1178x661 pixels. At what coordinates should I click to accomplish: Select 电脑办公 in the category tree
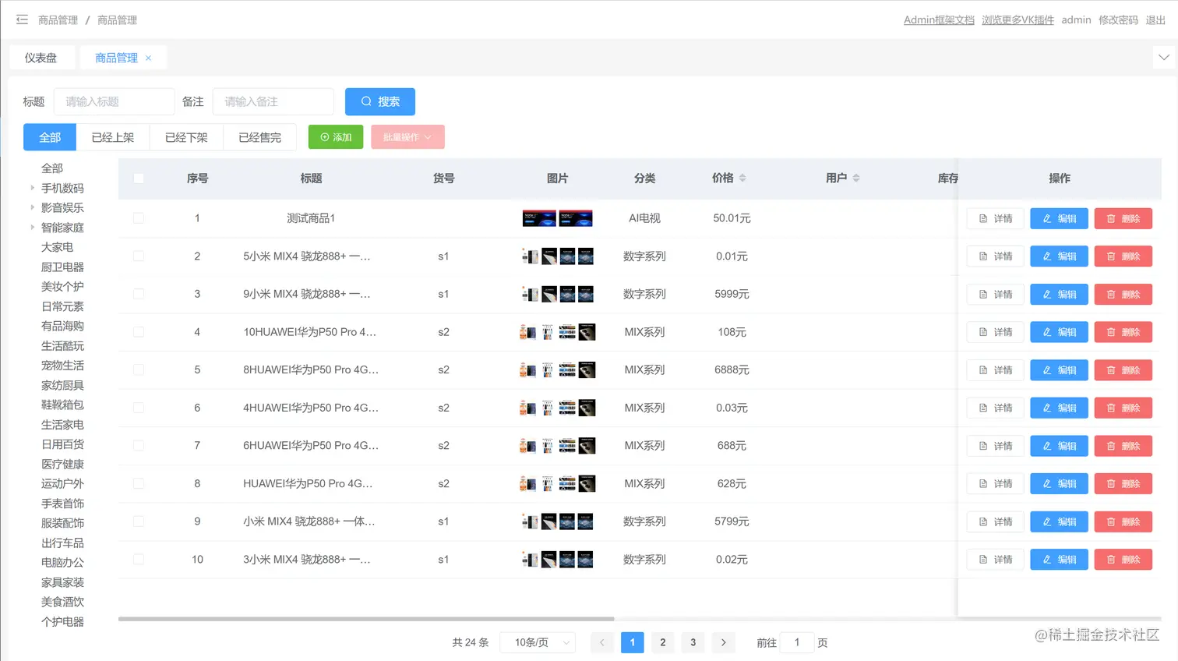pyautogui.click(x=62, y=562)
